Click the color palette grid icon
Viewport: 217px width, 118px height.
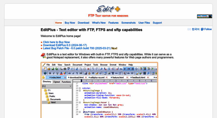(x=65, y=73)
